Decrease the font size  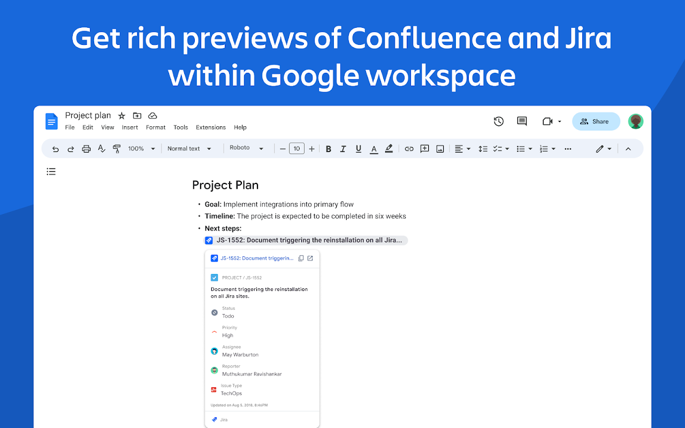click(x=283, y=149)
